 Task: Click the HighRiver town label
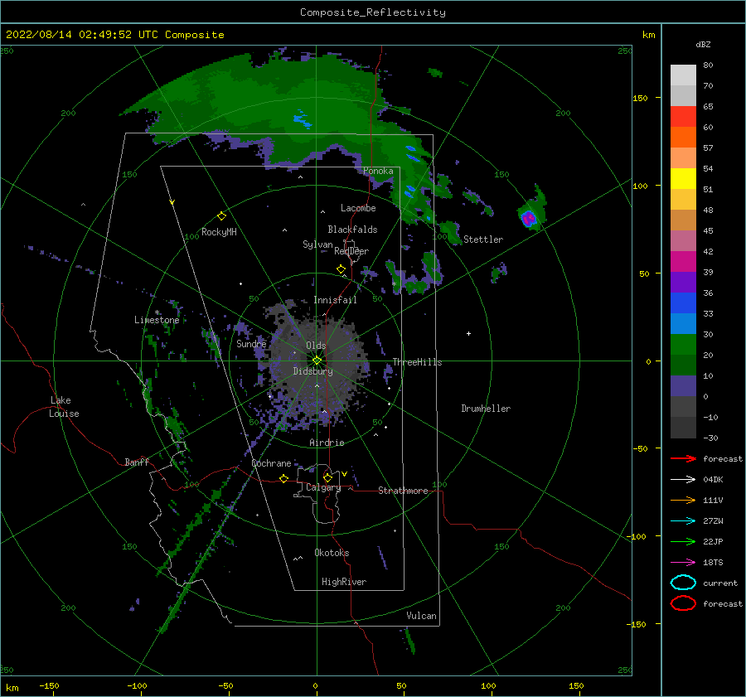(x=344, y=582)
